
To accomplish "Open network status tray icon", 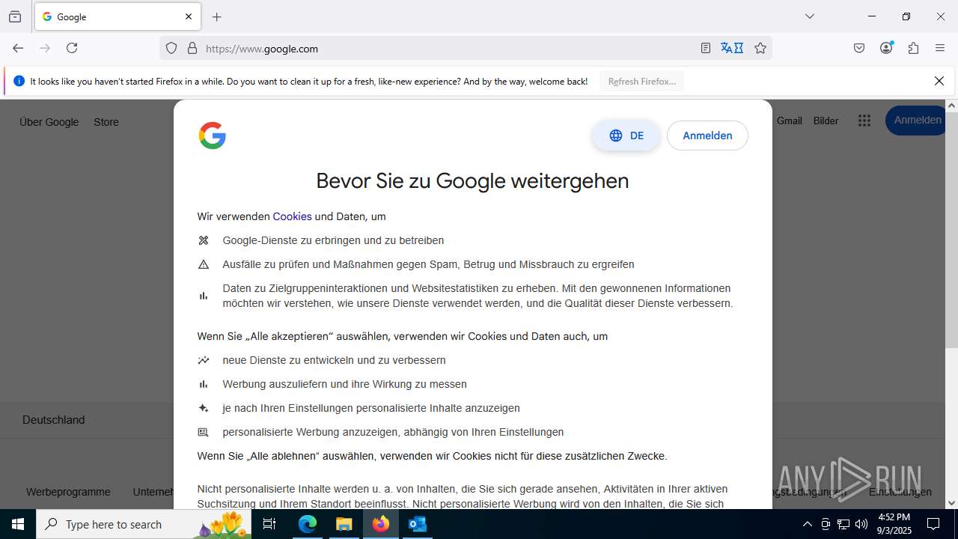I will pyautogui.click(x=843, y=524).
